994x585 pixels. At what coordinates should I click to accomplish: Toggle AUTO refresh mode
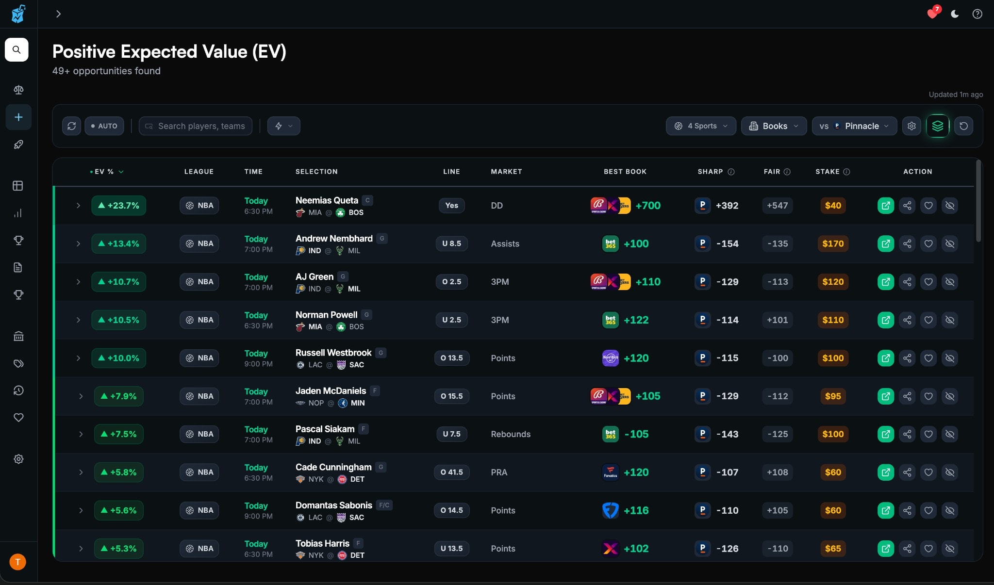tap(104, 126)
